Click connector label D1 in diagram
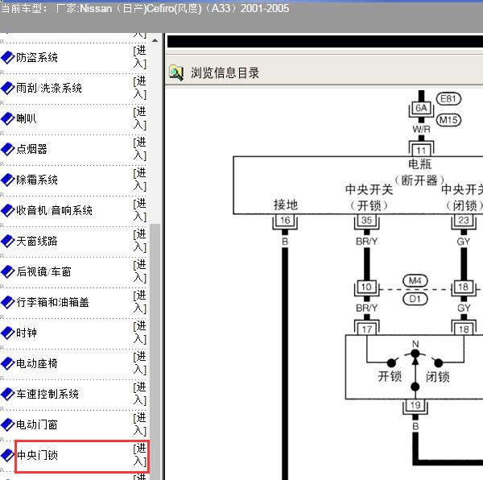 tap(415, 299)
